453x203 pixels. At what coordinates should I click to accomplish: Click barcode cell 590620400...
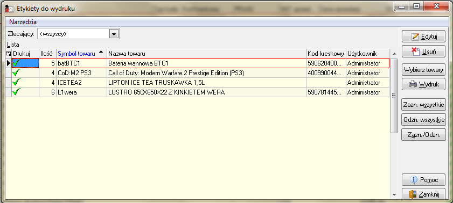[x=326, y=63]
